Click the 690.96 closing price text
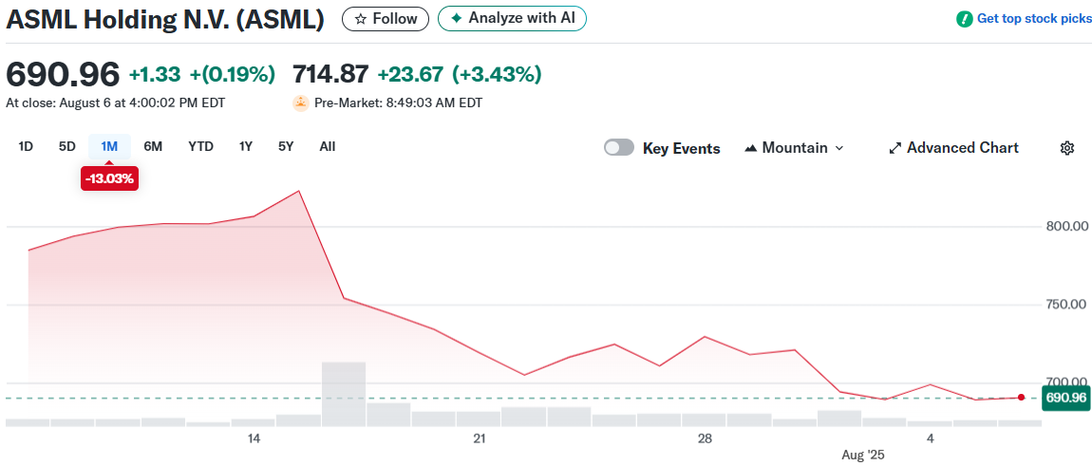The image size is (1092, 466). [x=63, y=74]
